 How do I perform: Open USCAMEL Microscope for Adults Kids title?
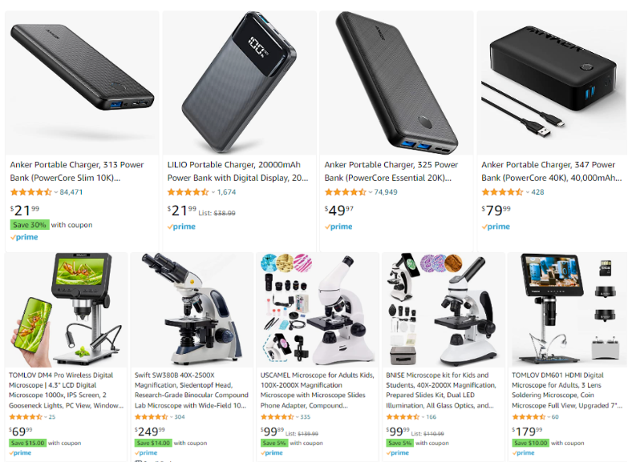pyautogui.click(x=317, y=390)
